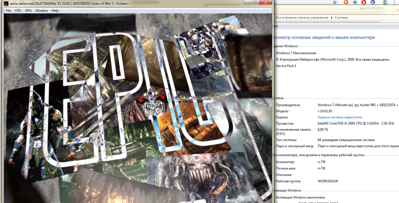The width and height of the screenshot is (399, 203).
Task: Open the Help menu in xenia
Action: pyautogui.click(x=55, y=11)
